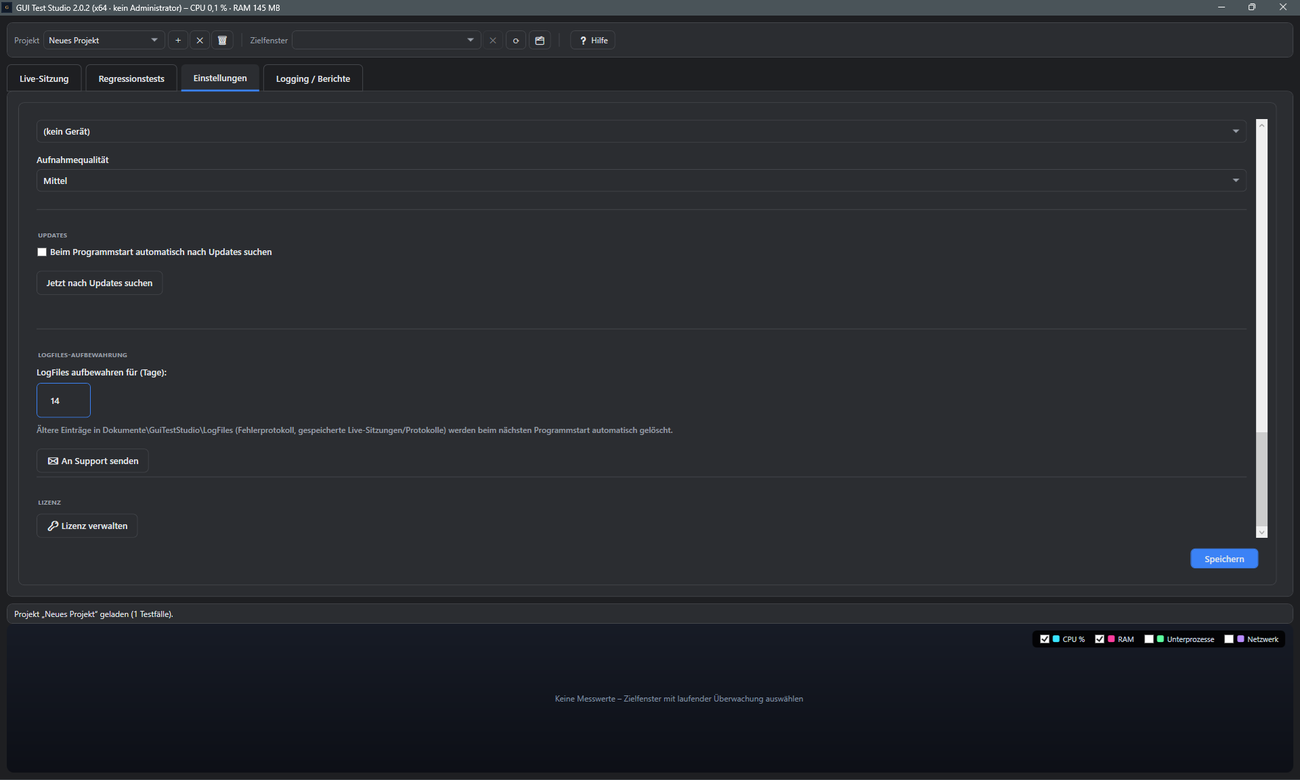Clear the Zielfenster selection X icon
Viewport: 1300px width, 780px height.
pos(493,41)
